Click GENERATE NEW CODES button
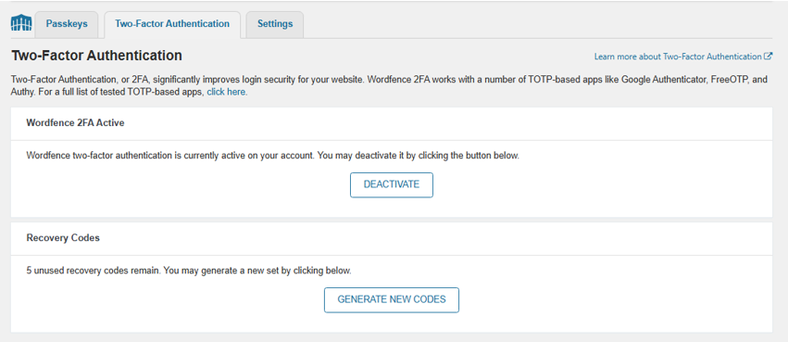The height and width of the screenshot is (342, 788). 392,299
